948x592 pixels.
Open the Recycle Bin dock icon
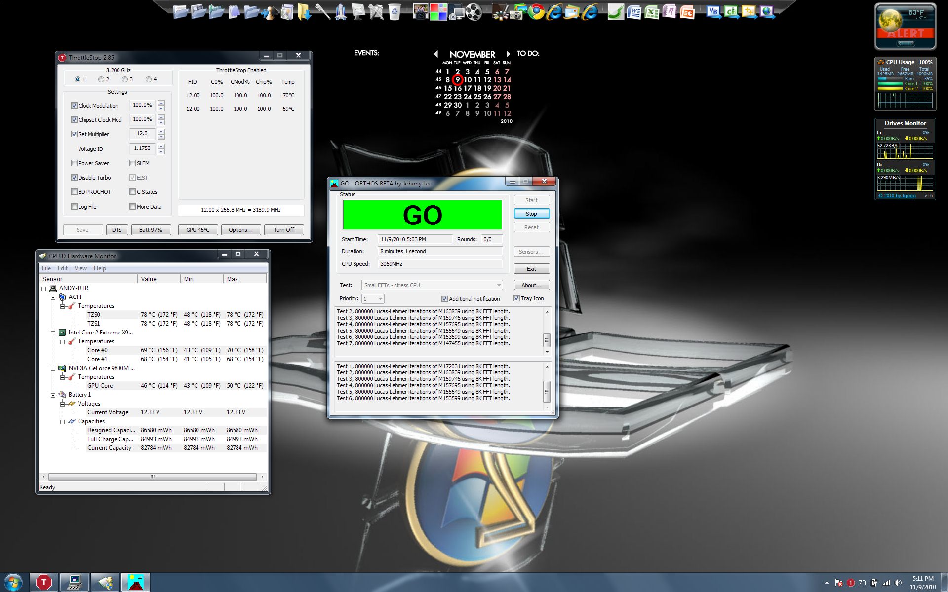[x=394, y=12]
